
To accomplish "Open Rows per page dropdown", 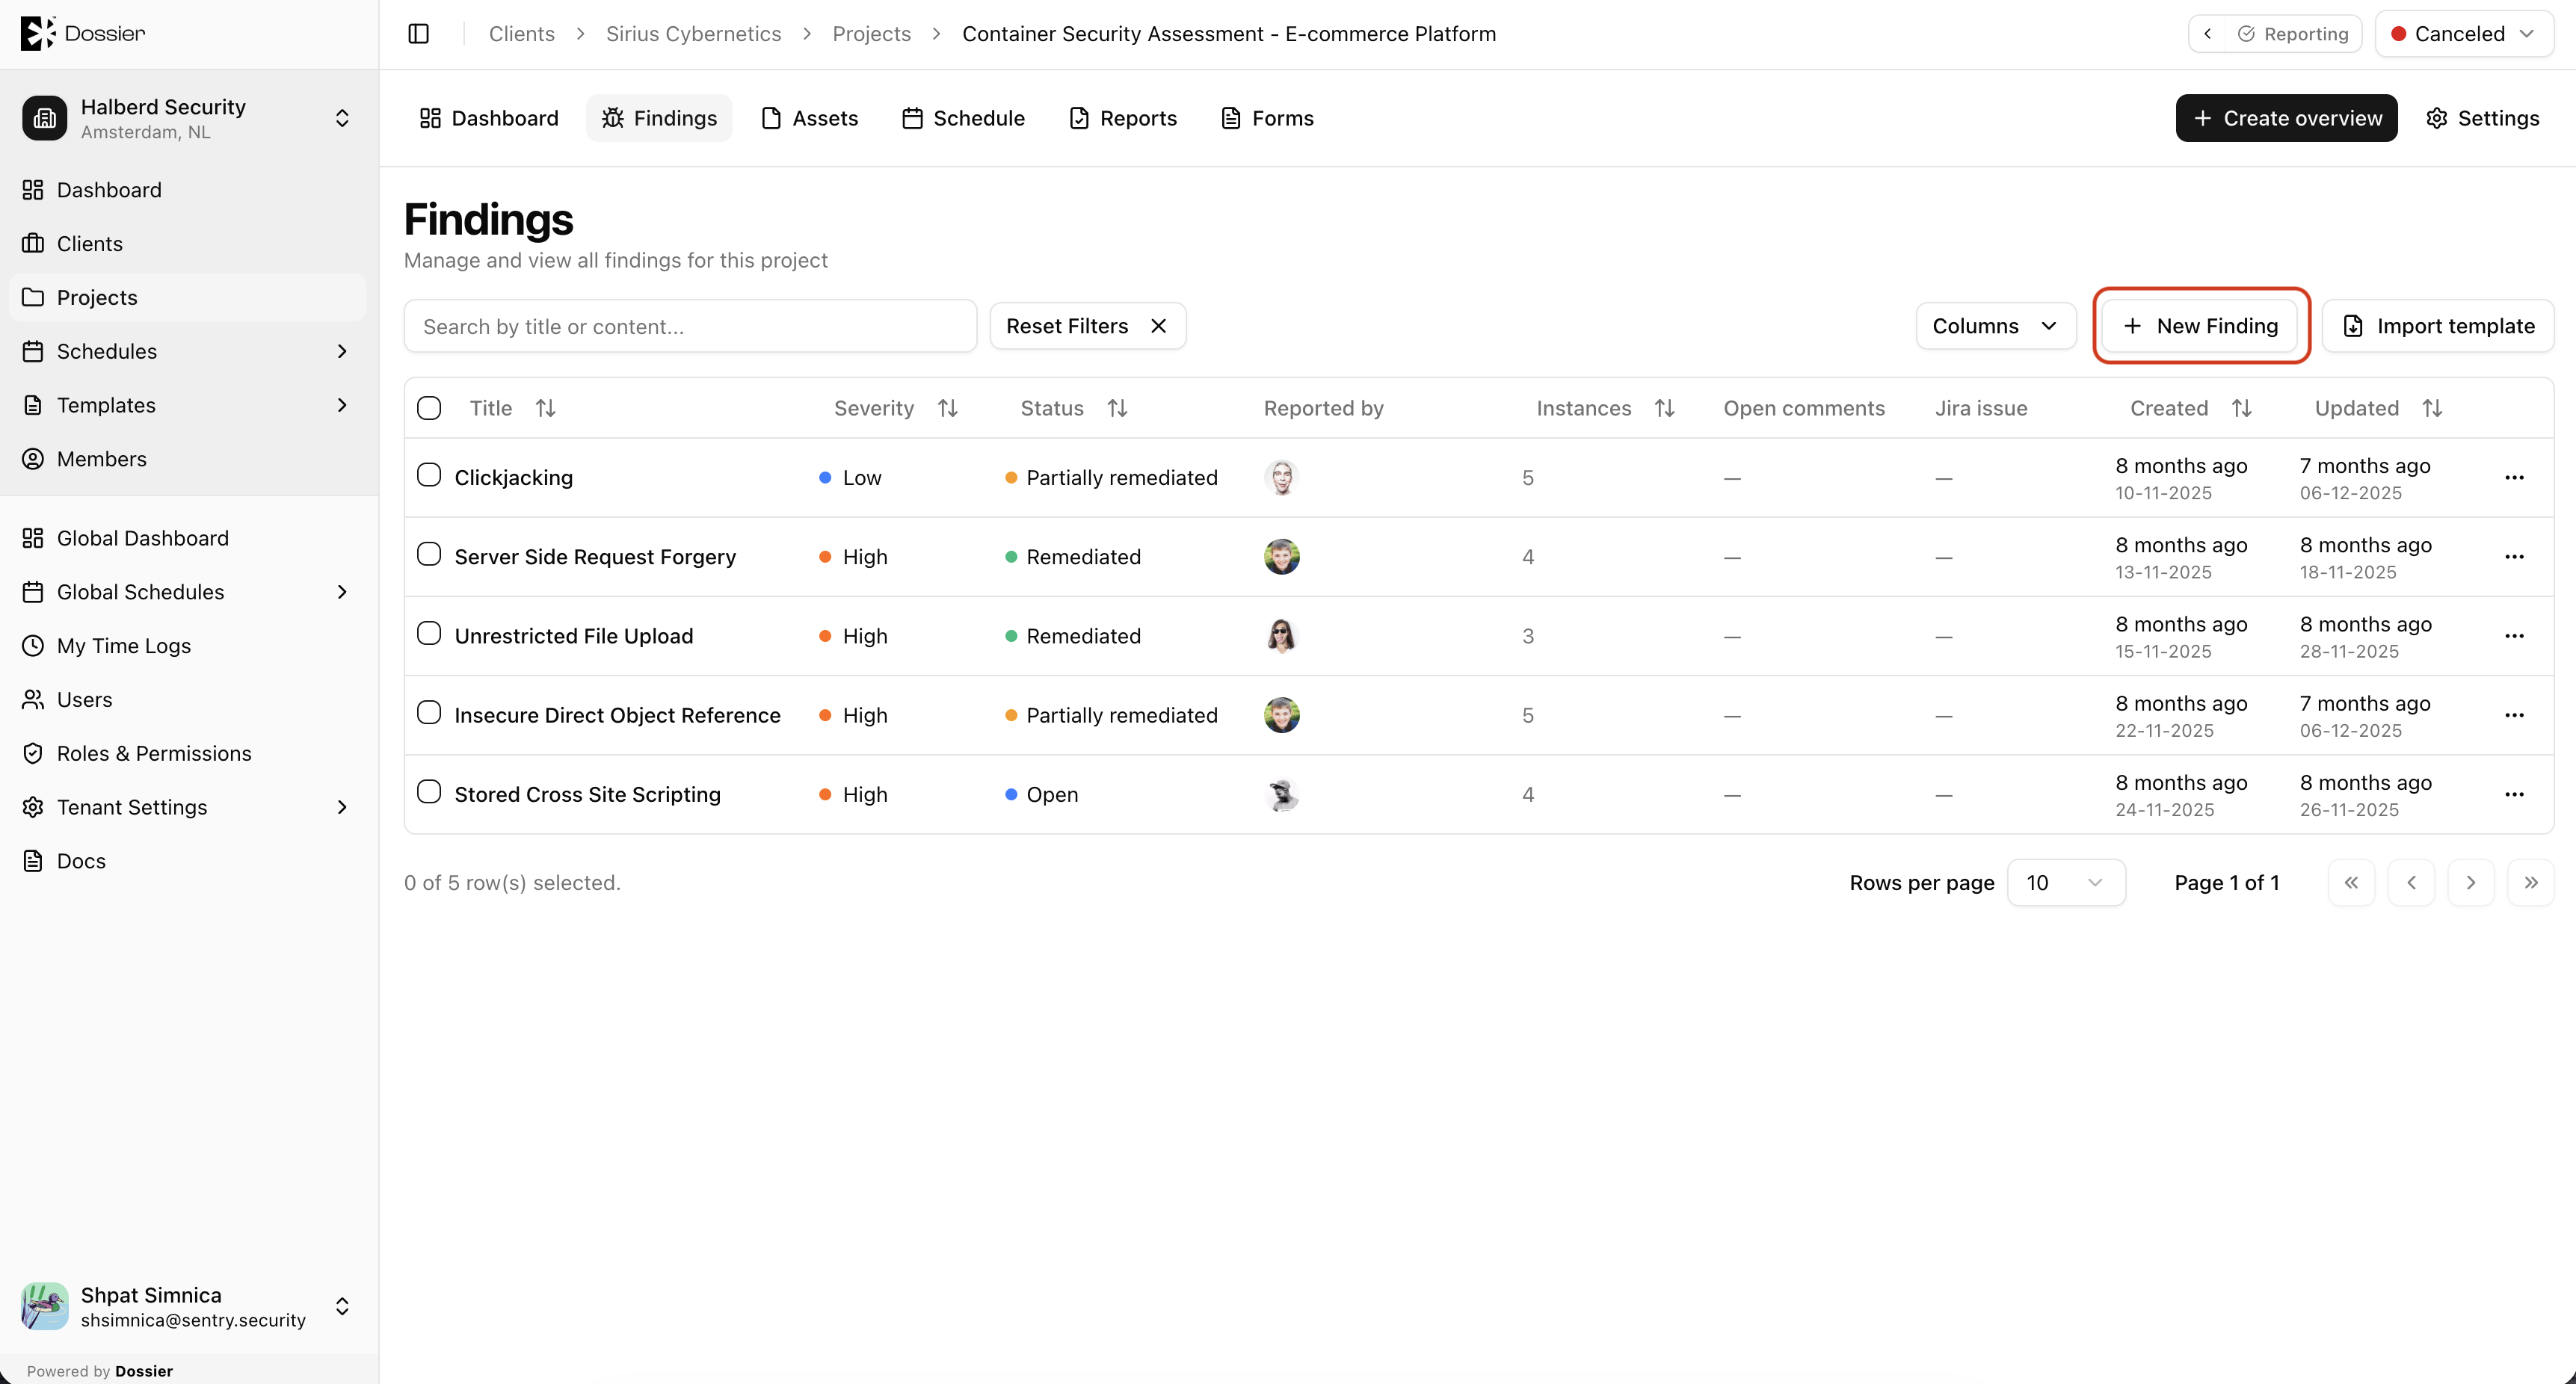I will coord(2066,883).
